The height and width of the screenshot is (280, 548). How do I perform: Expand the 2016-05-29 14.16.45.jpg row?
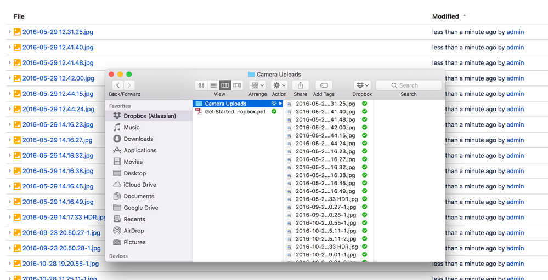click(9, 186)
